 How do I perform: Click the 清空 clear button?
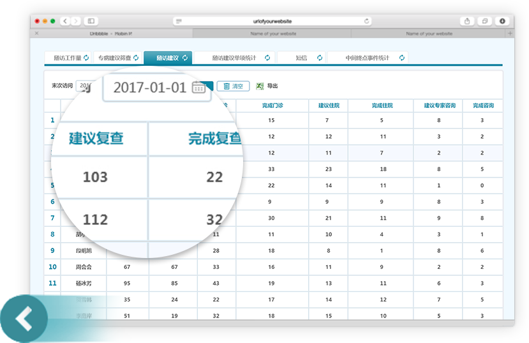pyautogui.click(x=233, y=86)
